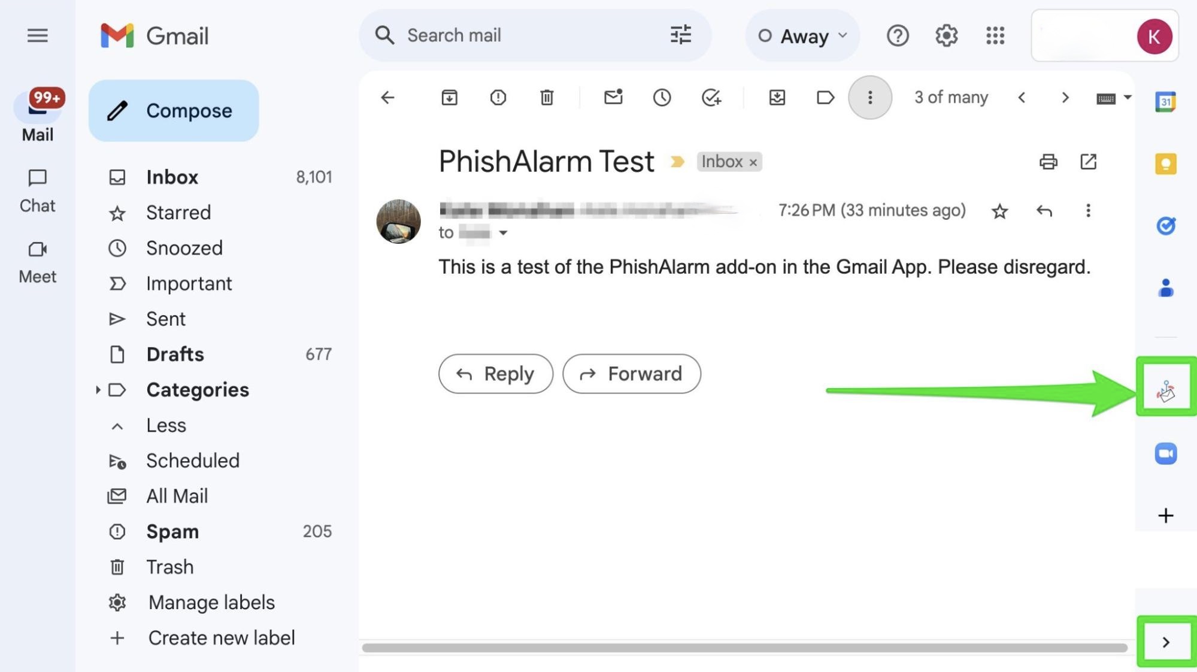Compose a new email
Viewport: 1197px width, 672px height.
point(174,111)
